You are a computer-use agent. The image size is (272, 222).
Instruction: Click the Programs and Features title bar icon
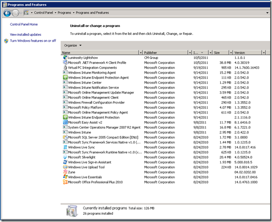coord(5,5)
